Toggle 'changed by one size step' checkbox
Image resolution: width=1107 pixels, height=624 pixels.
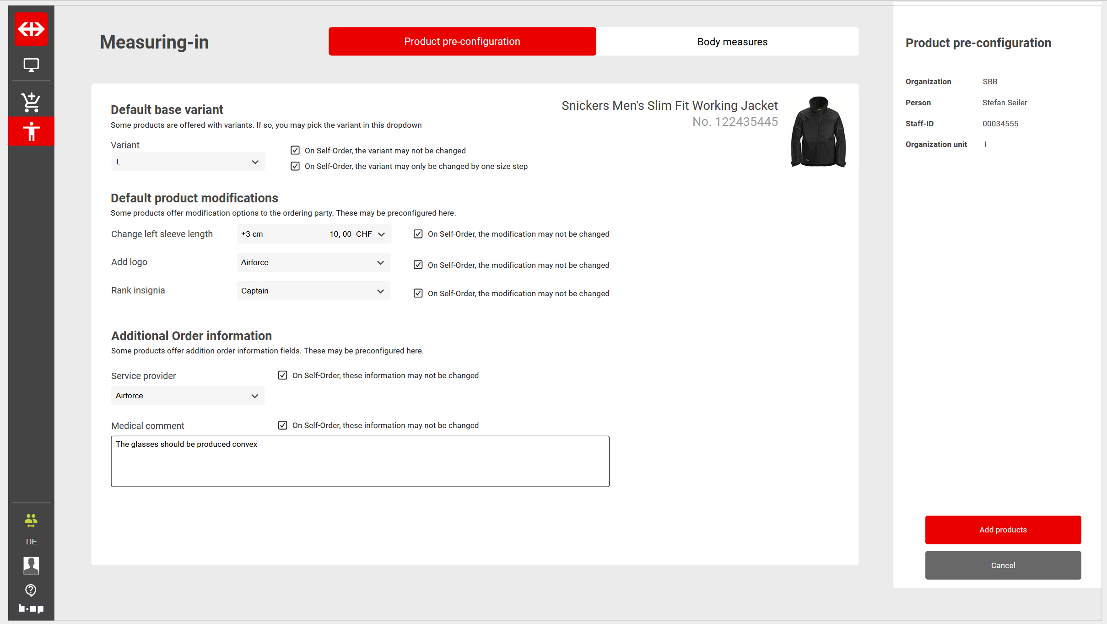tap(295, 166)
